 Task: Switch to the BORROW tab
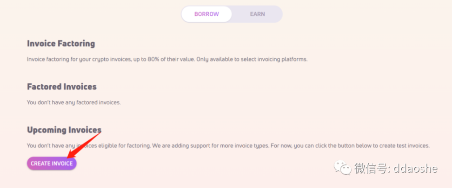(206, 14)
